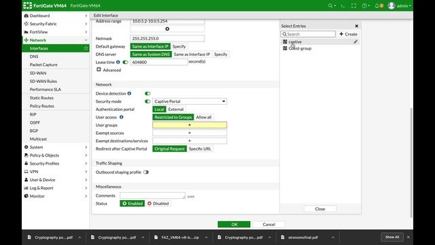435x245 pixels.
Task: Toggle Device detection switch
Action: point(147,93)
